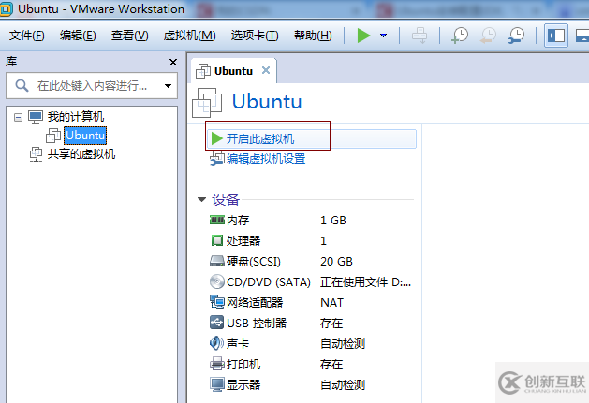Click the USB 控制器 icon
The image size is (589, 403).
point(217,323)
